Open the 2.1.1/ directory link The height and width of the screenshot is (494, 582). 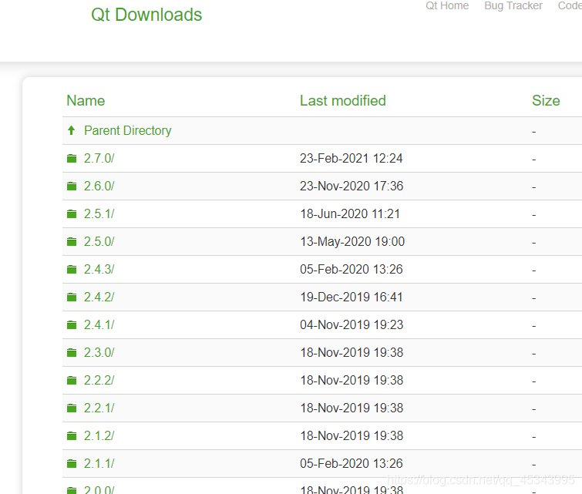click(x=99, y=463)
